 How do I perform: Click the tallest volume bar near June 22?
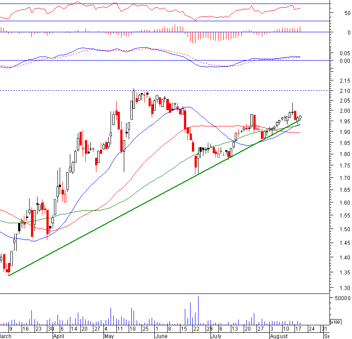coord(198,311)
